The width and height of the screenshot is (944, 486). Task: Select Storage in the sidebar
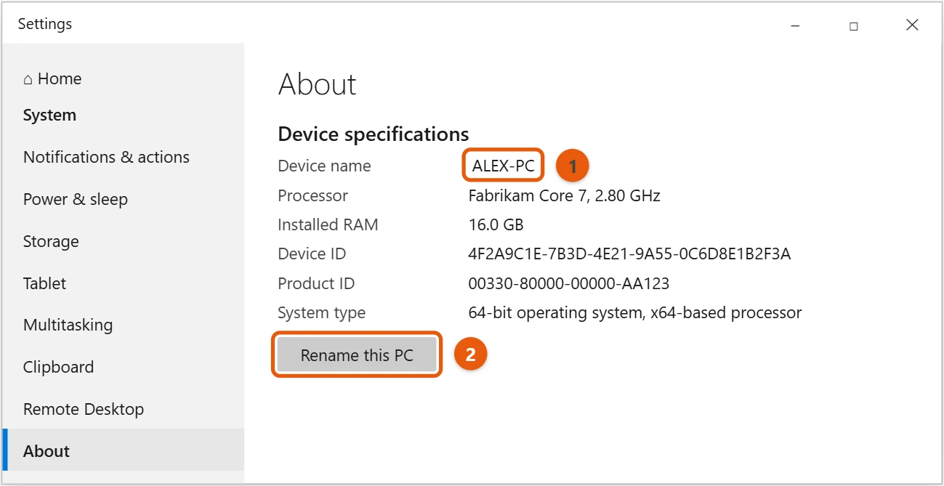51,241
